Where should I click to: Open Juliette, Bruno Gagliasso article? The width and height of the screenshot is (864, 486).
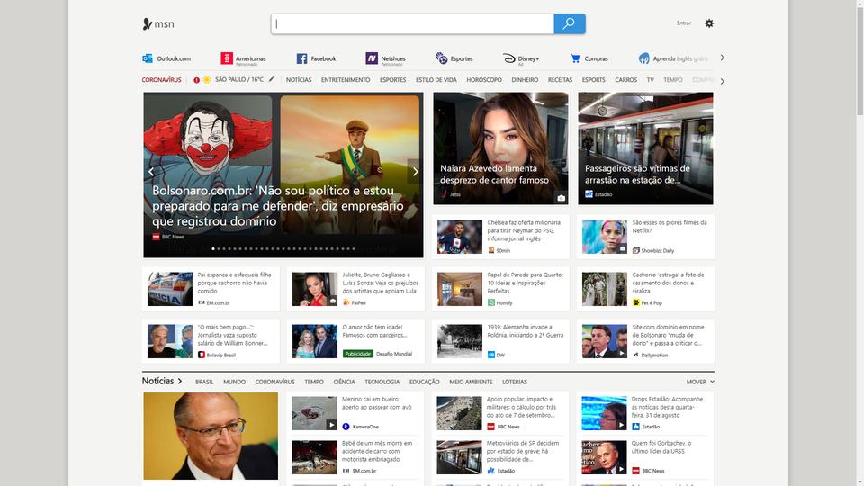tap(380, 283)
